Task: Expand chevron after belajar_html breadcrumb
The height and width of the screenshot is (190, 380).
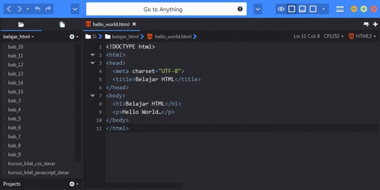Action: (142, 37)
